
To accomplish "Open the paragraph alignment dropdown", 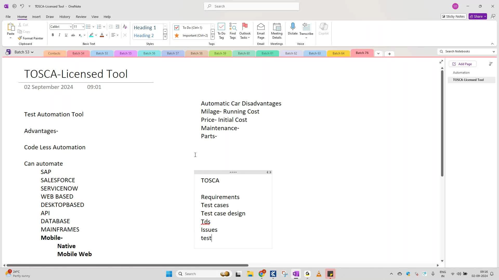I will (115, 35).
